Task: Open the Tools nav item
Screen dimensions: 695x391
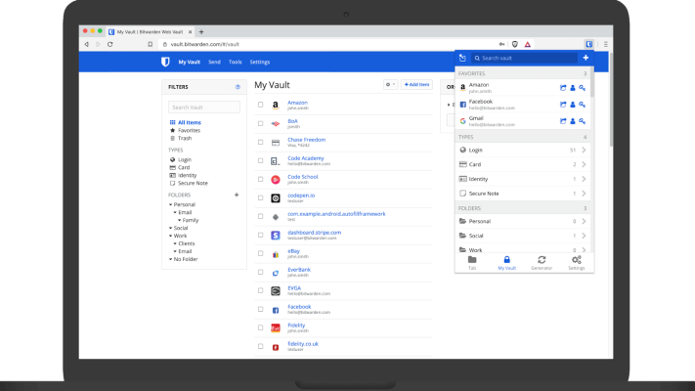Action: point(235,62)
